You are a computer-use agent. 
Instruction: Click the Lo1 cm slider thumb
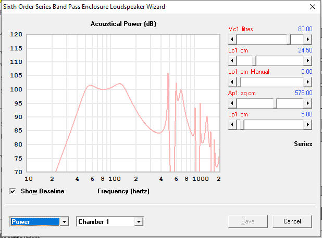click(239, 82)
